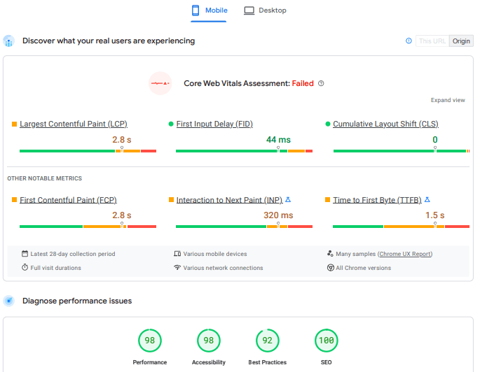Open the First Contentful Paint (FCP) link
Viewport: 480px width, 372px height.
pyautogui.click(x=68, y=200)
